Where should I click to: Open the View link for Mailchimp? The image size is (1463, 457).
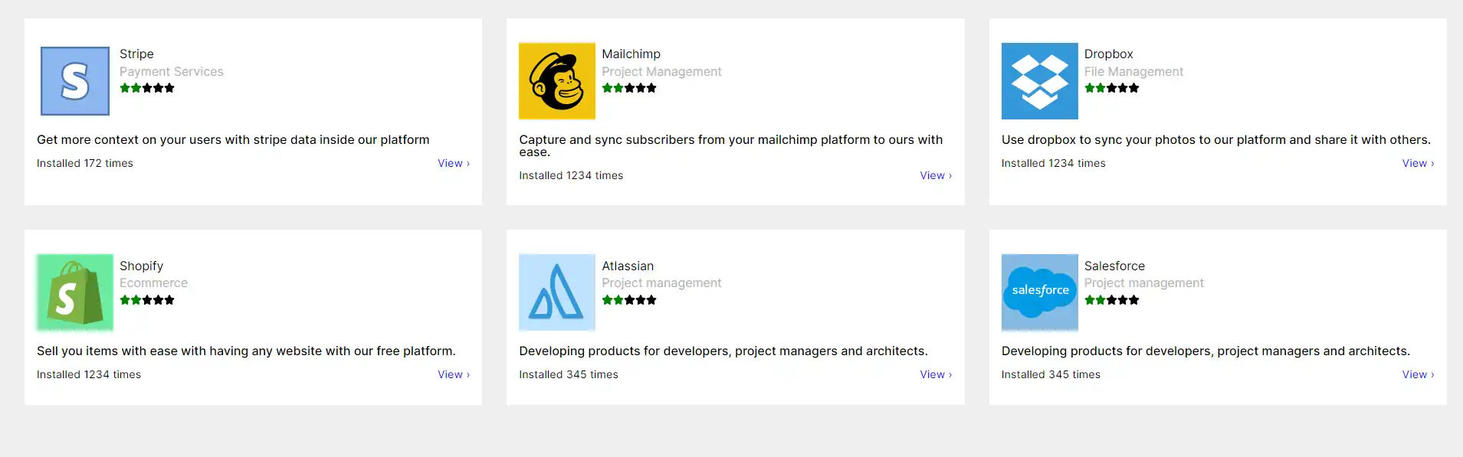click(935, 175)
